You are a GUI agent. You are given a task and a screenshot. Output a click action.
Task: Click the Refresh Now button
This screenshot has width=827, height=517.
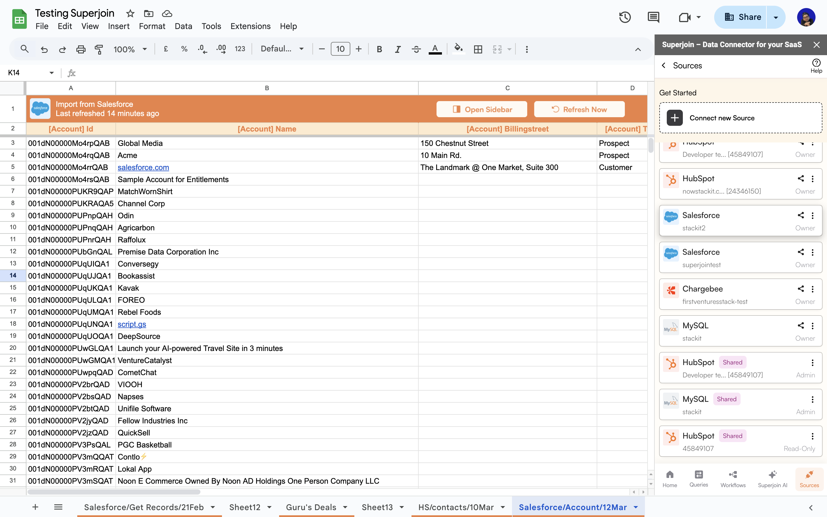coord(579,109)
